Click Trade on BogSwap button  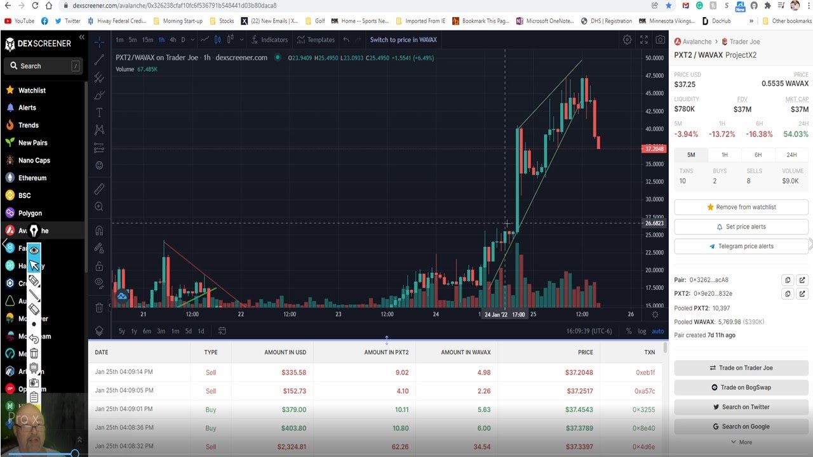pyautogui.click(x=741, y=387)
